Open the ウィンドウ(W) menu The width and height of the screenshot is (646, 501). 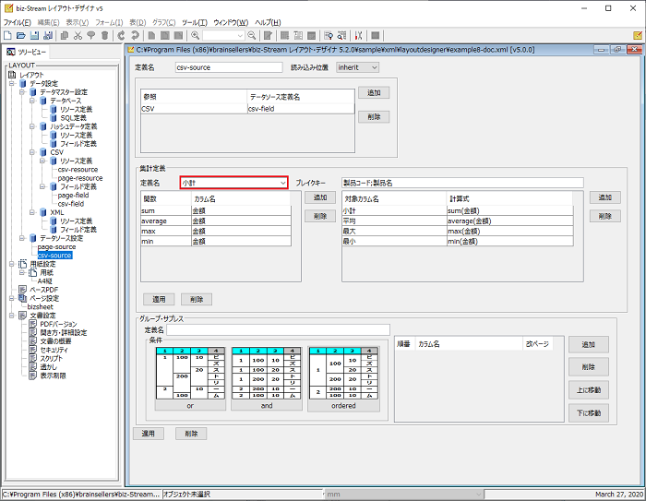point(231,22)
